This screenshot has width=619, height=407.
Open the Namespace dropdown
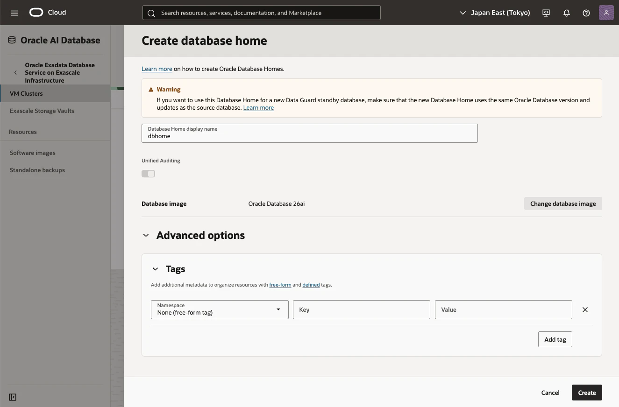(220, 309)
